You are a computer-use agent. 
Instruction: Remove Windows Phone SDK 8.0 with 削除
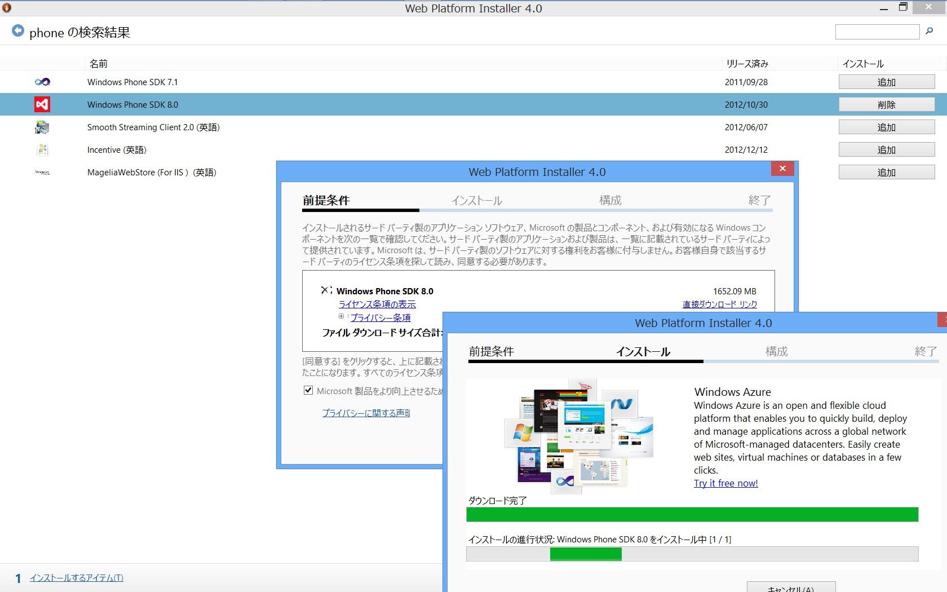point(887,105)
